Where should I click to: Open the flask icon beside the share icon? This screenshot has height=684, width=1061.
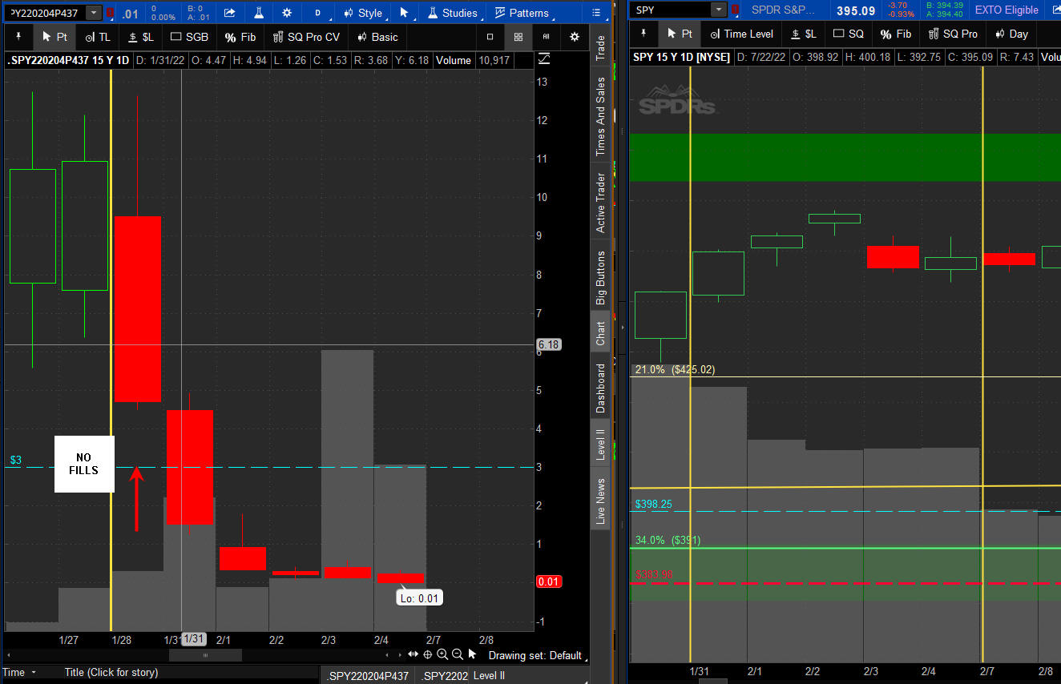pyautogui.click(x=258, y=13)
